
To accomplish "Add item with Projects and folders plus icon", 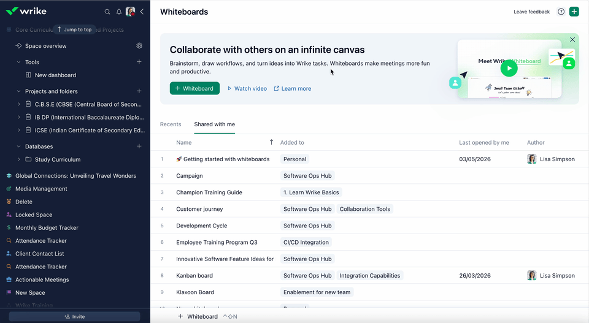I will 139,91.
